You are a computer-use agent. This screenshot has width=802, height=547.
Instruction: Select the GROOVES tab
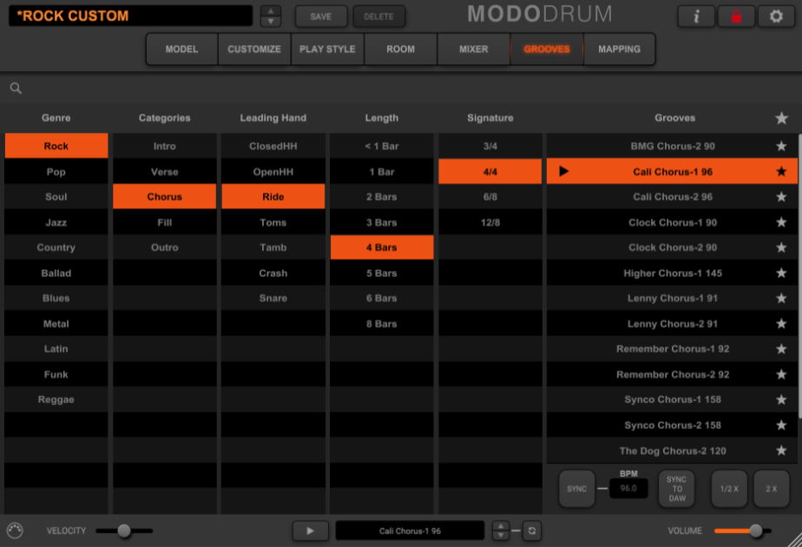(x=547, y=49)
